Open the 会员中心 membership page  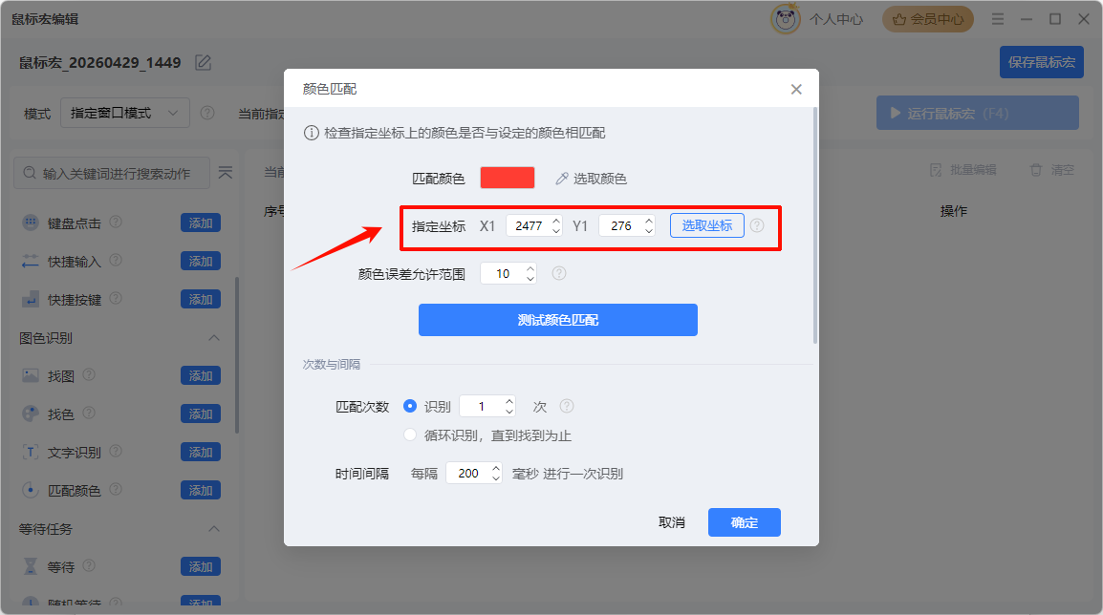[927, 18]
